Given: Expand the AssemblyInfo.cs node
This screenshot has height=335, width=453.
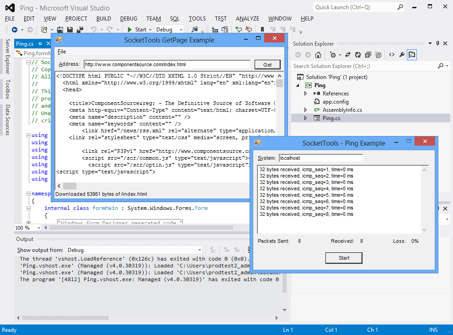Looking at the screenshot, I should [305, 110].
